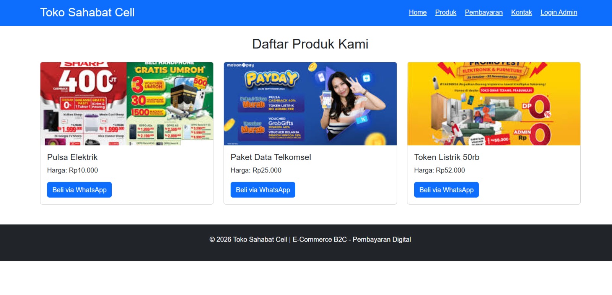Select the Pulsa Elektrik product title
612x295 pixels.
(72, 157)
